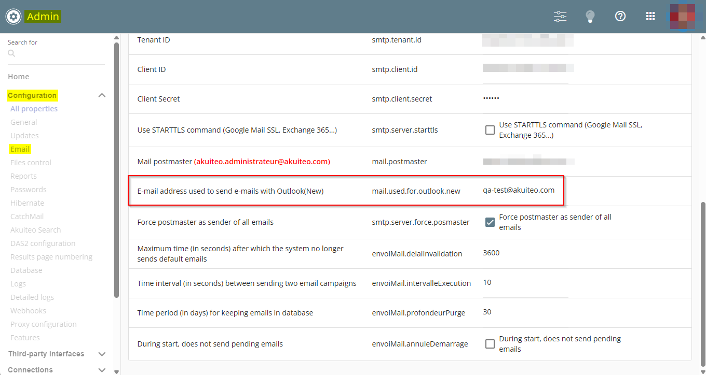Select Email in the sidebar menu
This screenshot has height=375, width=706.
point(20,149)
